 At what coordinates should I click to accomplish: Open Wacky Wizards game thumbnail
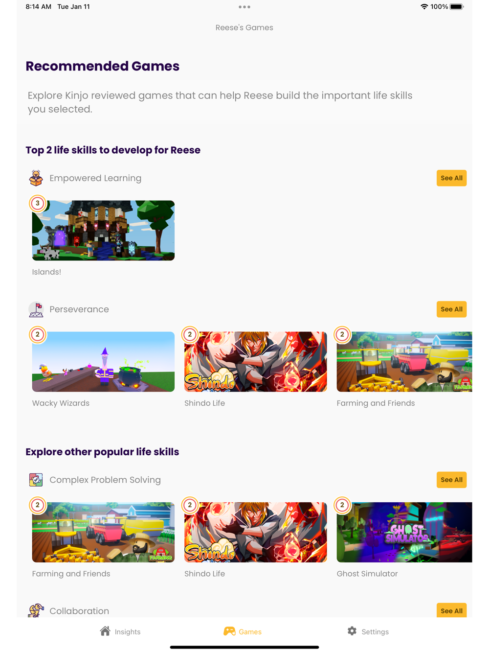coord(103,362)
